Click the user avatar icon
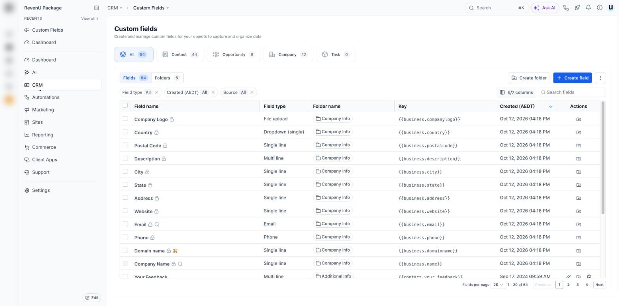This screenshot has height=306, width=619. pos(611,8)
